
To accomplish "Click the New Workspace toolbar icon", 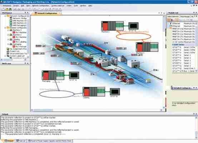I will (x=4, y=9).
